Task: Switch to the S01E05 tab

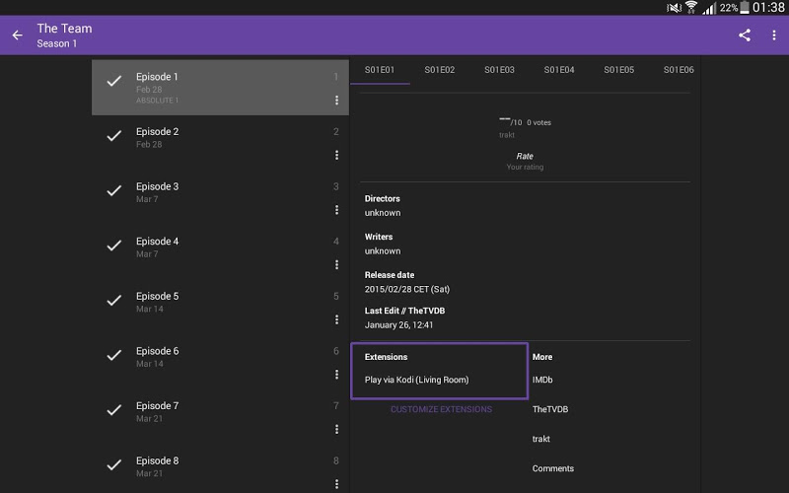Action: pos(619,70)
